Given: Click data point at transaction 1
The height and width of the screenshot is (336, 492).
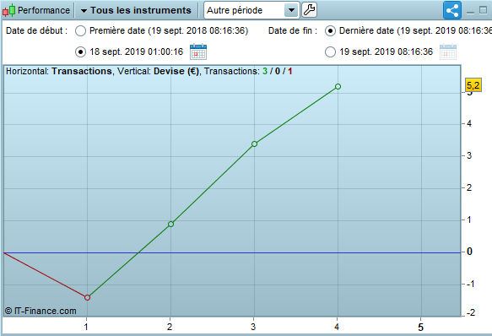Looking at the screenshot, I should coord(87,297).
